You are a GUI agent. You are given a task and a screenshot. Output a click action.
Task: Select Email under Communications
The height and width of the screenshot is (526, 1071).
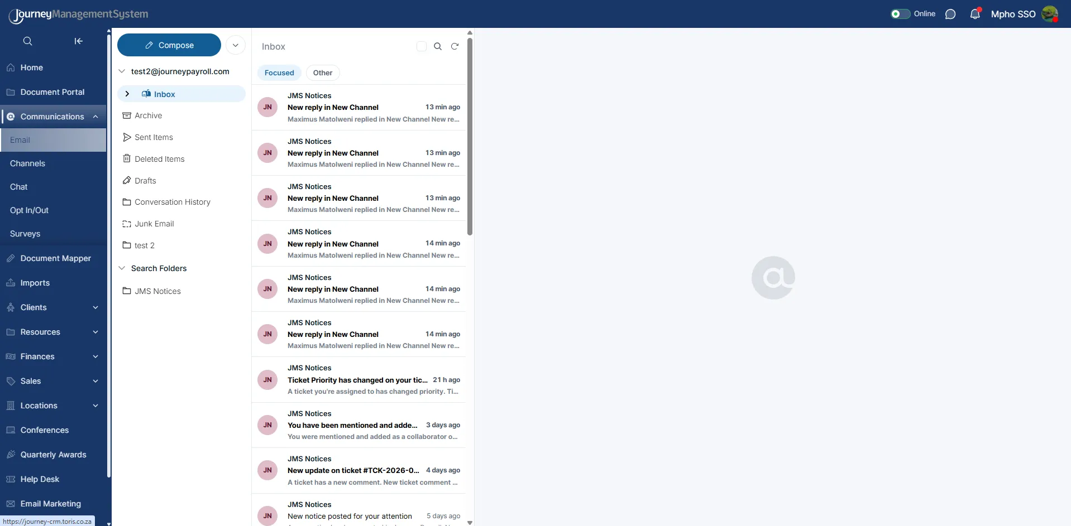pyautogui.click(x=53, y=140)
